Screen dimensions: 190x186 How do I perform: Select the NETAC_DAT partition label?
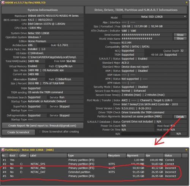click(x=38, y=172)
